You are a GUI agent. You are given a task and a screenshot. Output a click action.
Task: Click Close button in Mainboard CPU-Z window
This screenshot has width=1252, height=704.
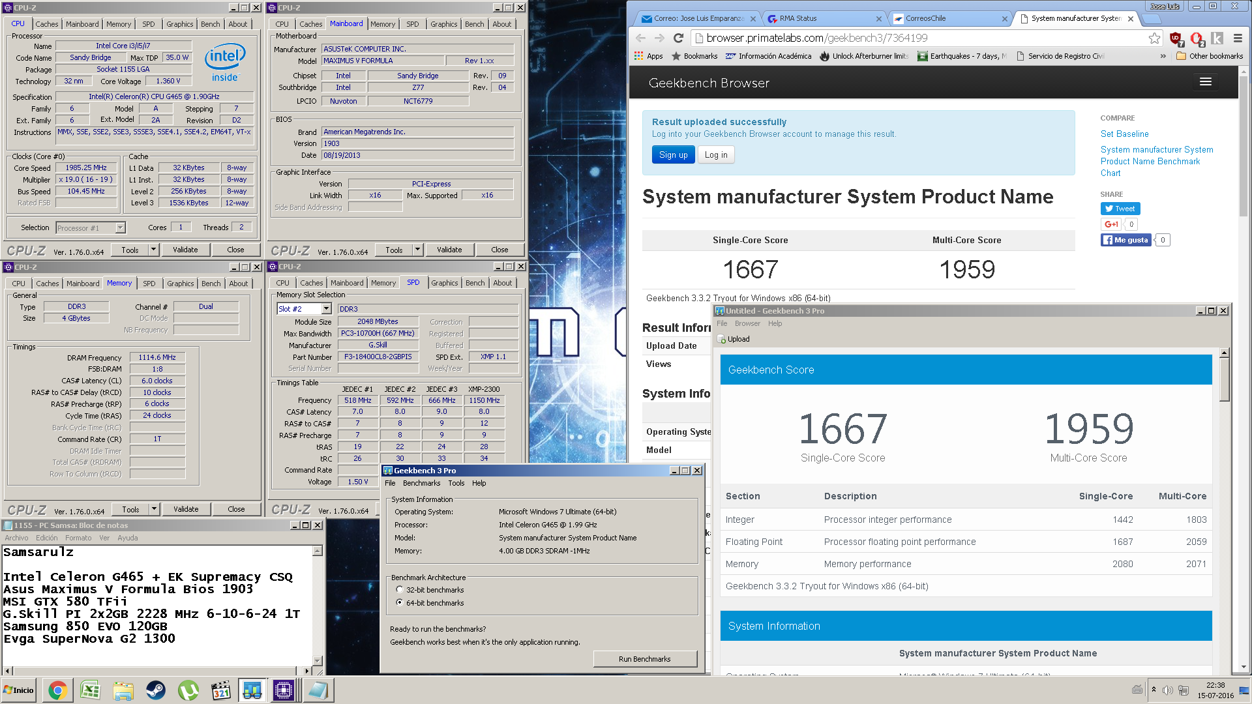499,250
